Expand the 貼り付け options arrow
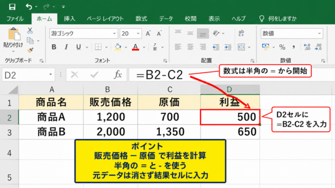Viewport: 335px width, 188px height. pyautogui.click(x=13, y=51)
